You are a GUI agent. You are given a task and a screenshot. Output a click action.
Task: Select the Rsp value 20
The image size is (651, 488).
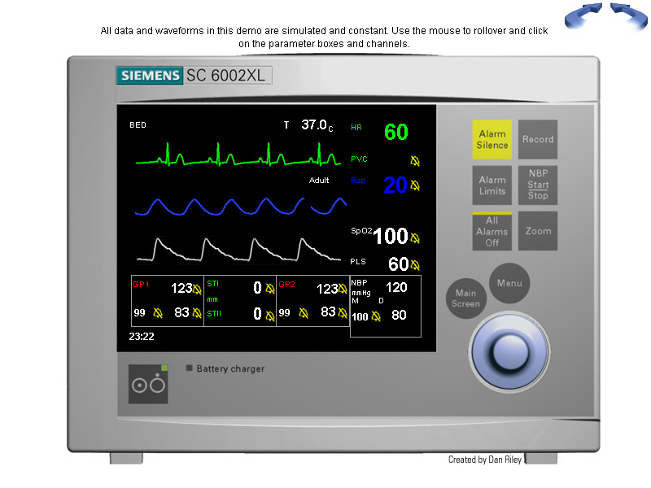click(x=395, y=185)
